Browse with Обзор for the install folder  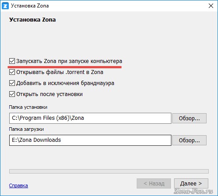189,118
